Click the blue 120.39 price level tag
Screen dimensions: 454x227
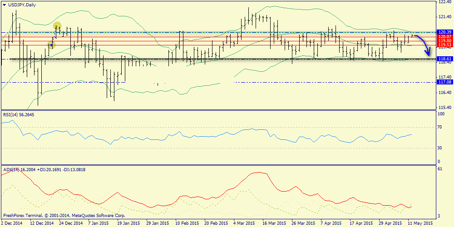(444, 32)
